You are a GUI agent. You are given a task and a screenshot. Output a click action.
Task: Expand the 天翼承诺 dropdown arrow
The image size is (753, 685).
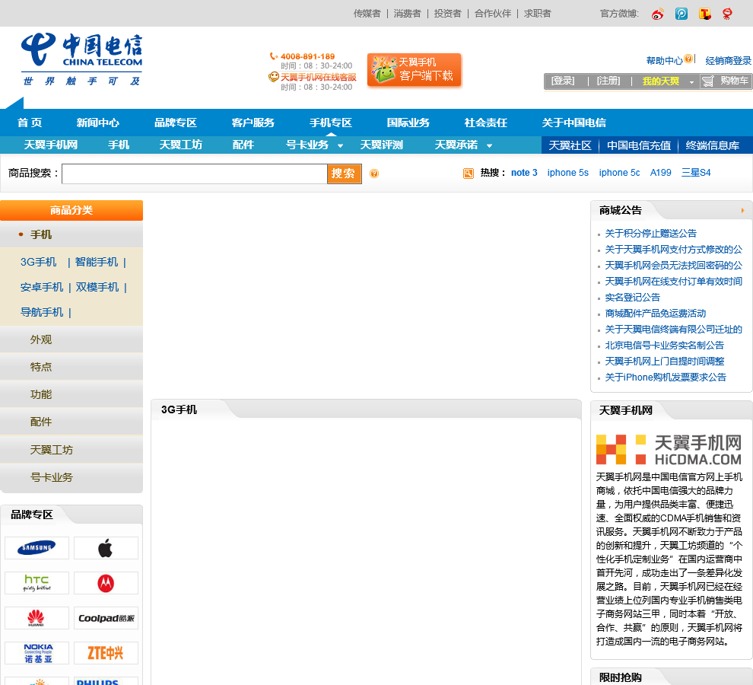[x=489, y=145]
